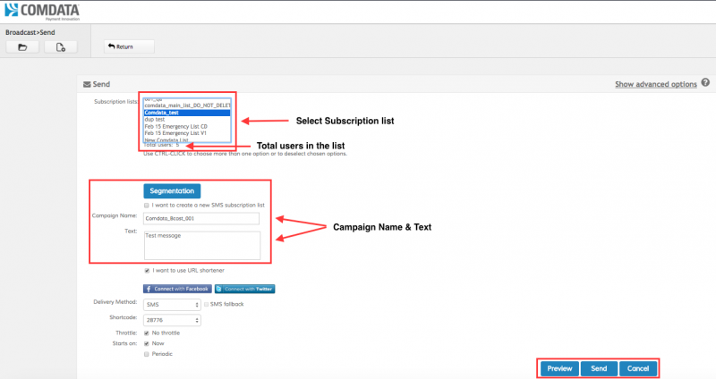716x379 pixels.
Task: Open the Shortcode dropdown
Action: pyautogui.click(x=172, y=319)
